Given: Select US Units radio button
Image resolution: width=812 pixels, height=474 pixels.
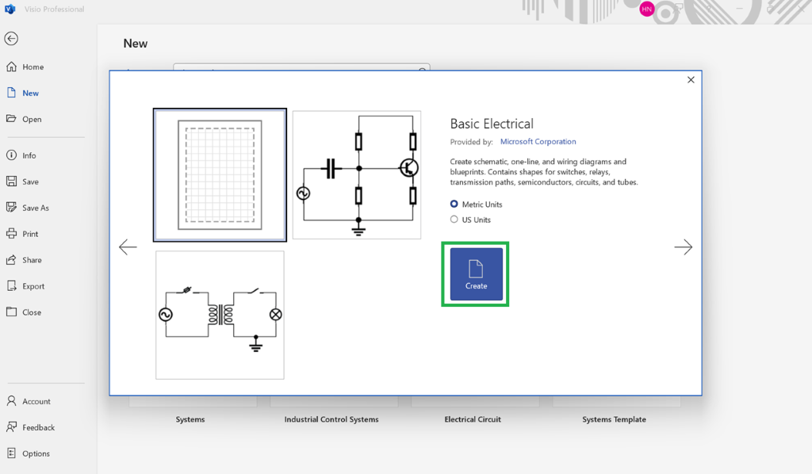Looking at the screenshot, I should pos(454,220).
